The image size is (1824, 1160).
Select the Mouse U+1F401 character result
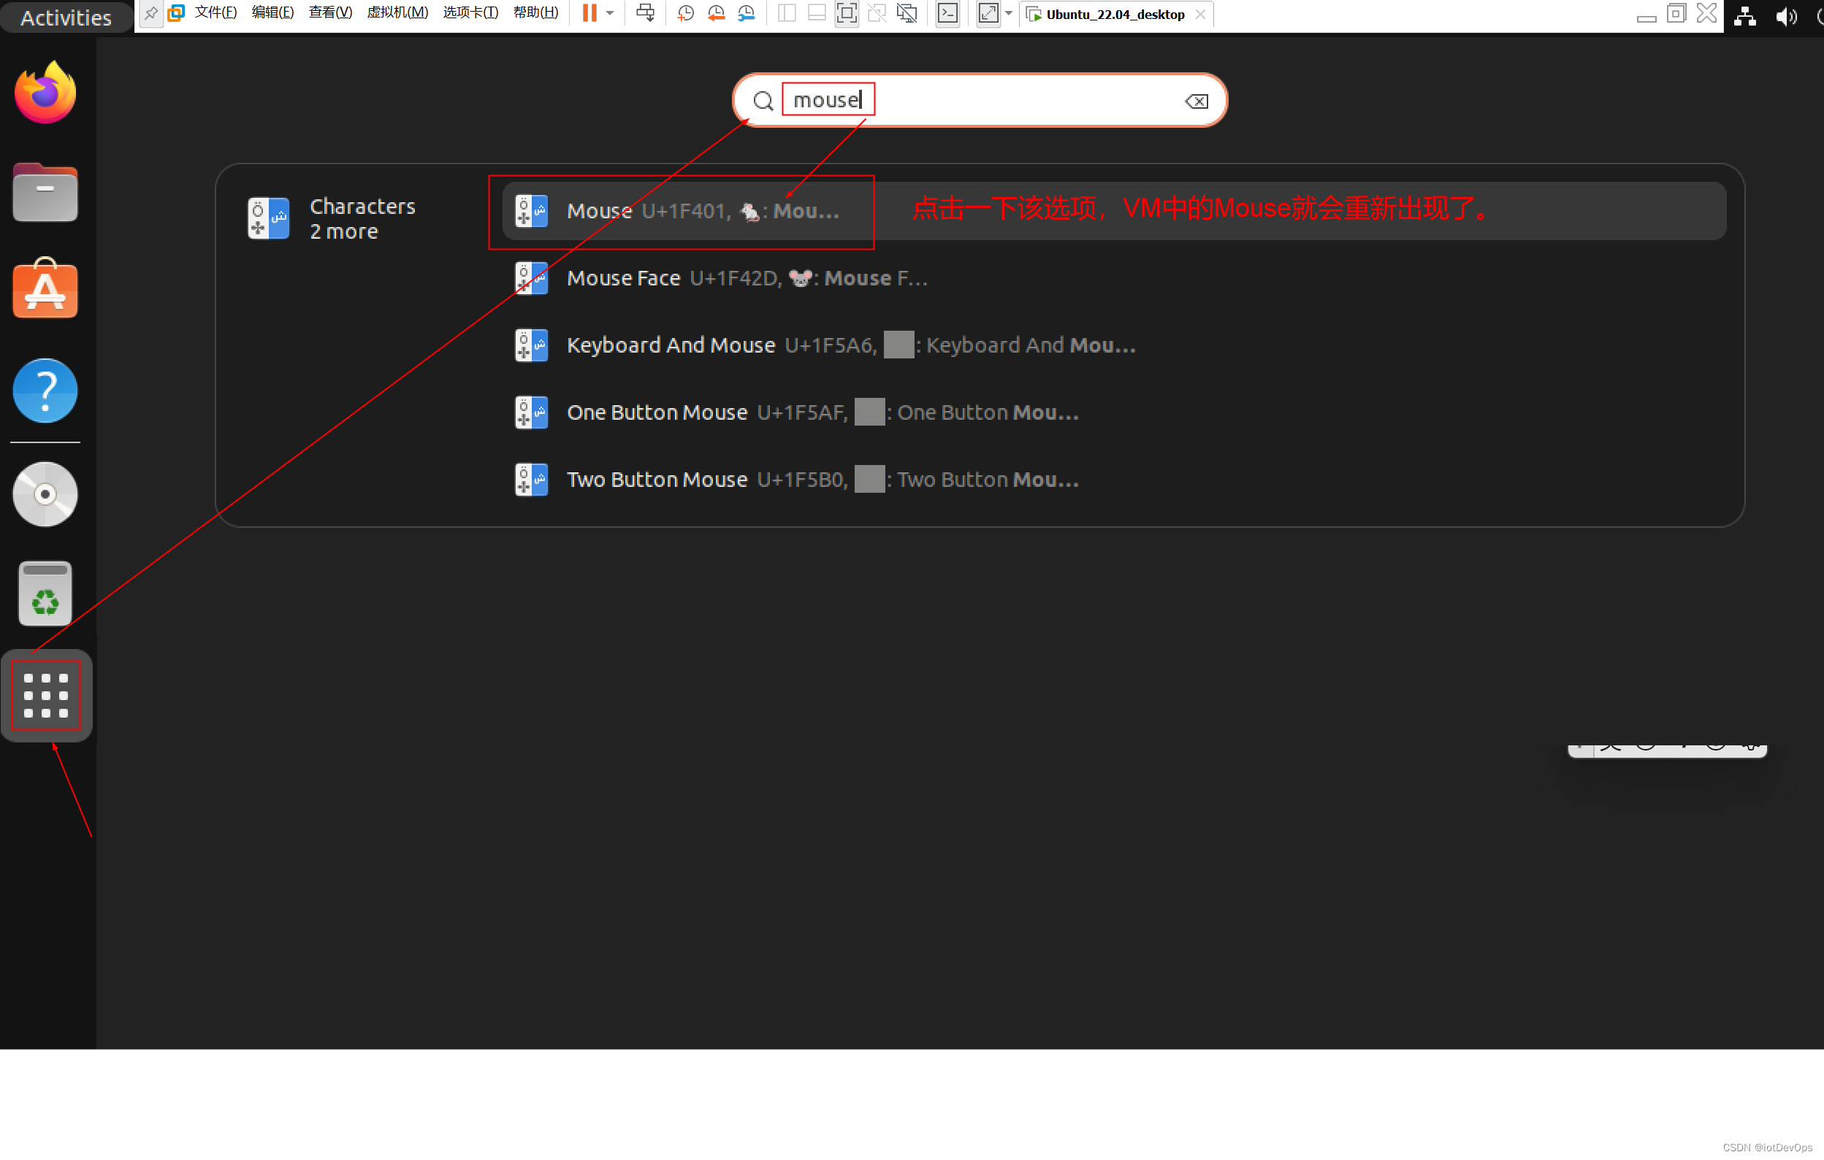point(702,211)
